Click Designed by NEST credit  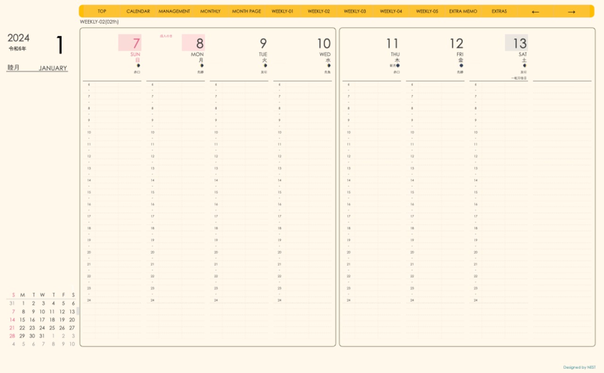click(579, 367)
